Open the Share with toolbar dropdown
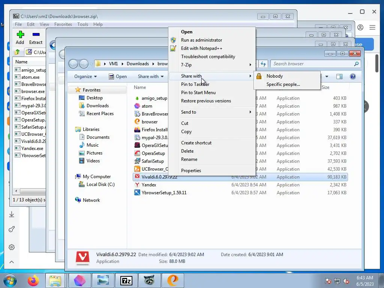 (x=151, y=76)
